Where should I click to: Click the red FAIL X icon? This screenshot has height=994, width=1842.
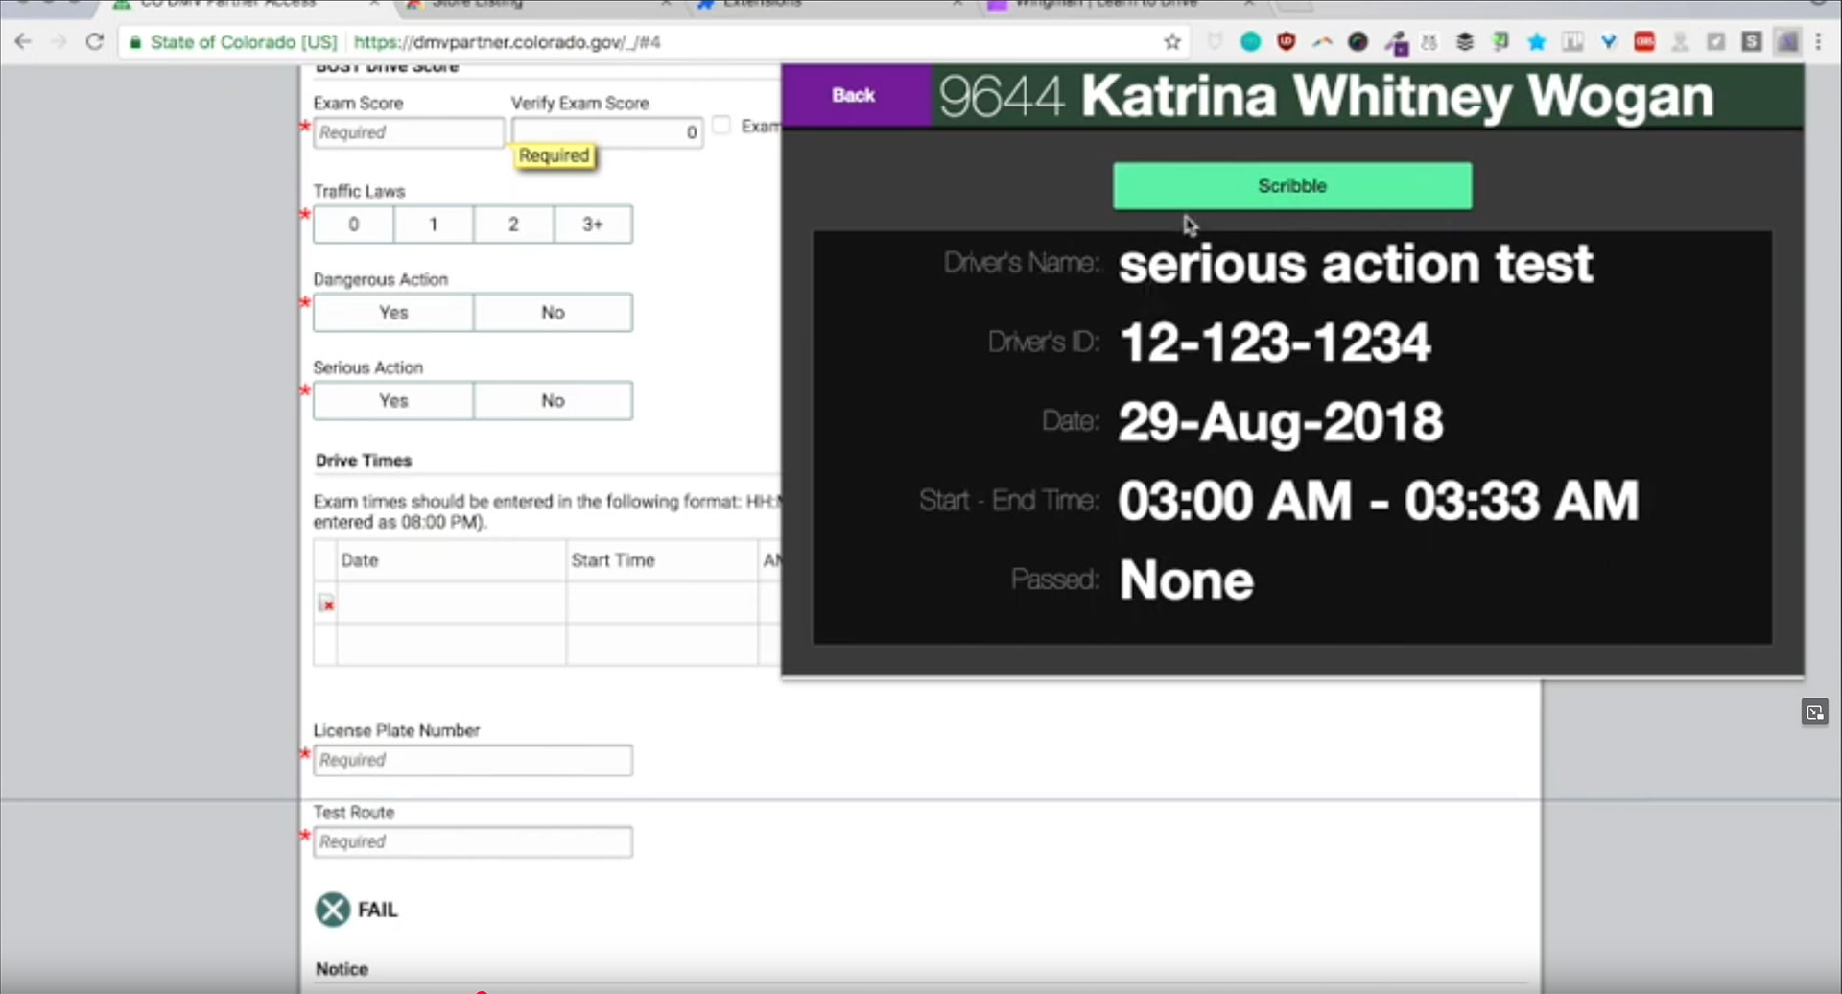pyautogui.click(x=333, y=910)
